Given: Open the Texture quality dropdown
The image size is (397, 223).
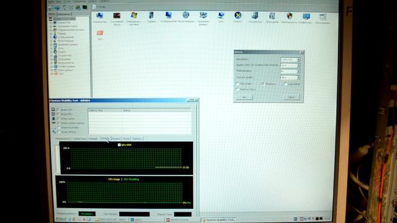Looking at the screenshot, I should [x=290, y=77].
